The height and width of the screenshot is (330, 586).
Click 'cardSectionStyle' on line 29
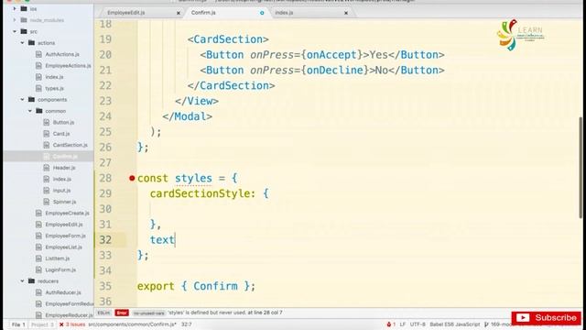[x=200, y=193]
